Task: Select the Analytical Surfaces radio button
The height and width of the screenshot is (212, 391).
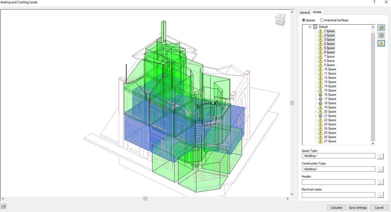Action: point(322,20)
